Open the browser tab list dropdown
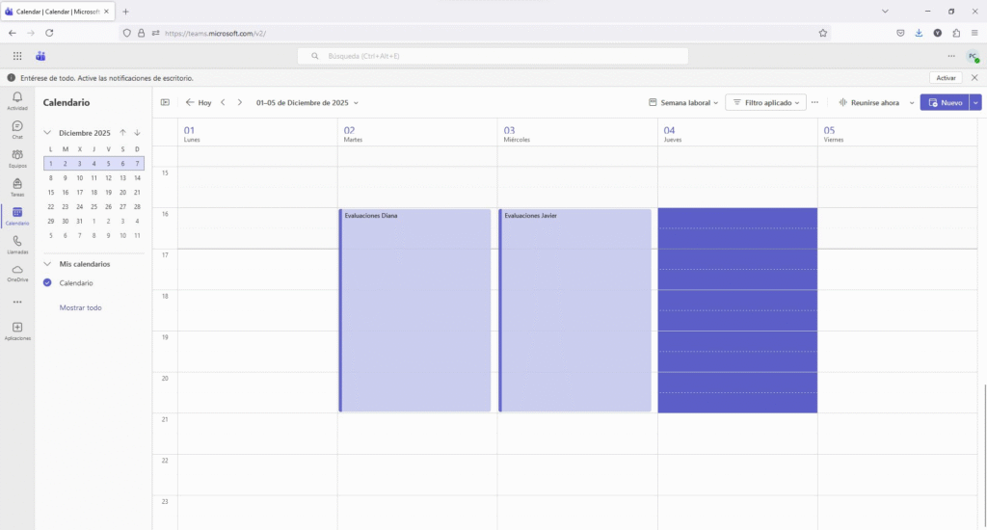 click(x=885, y=12)
